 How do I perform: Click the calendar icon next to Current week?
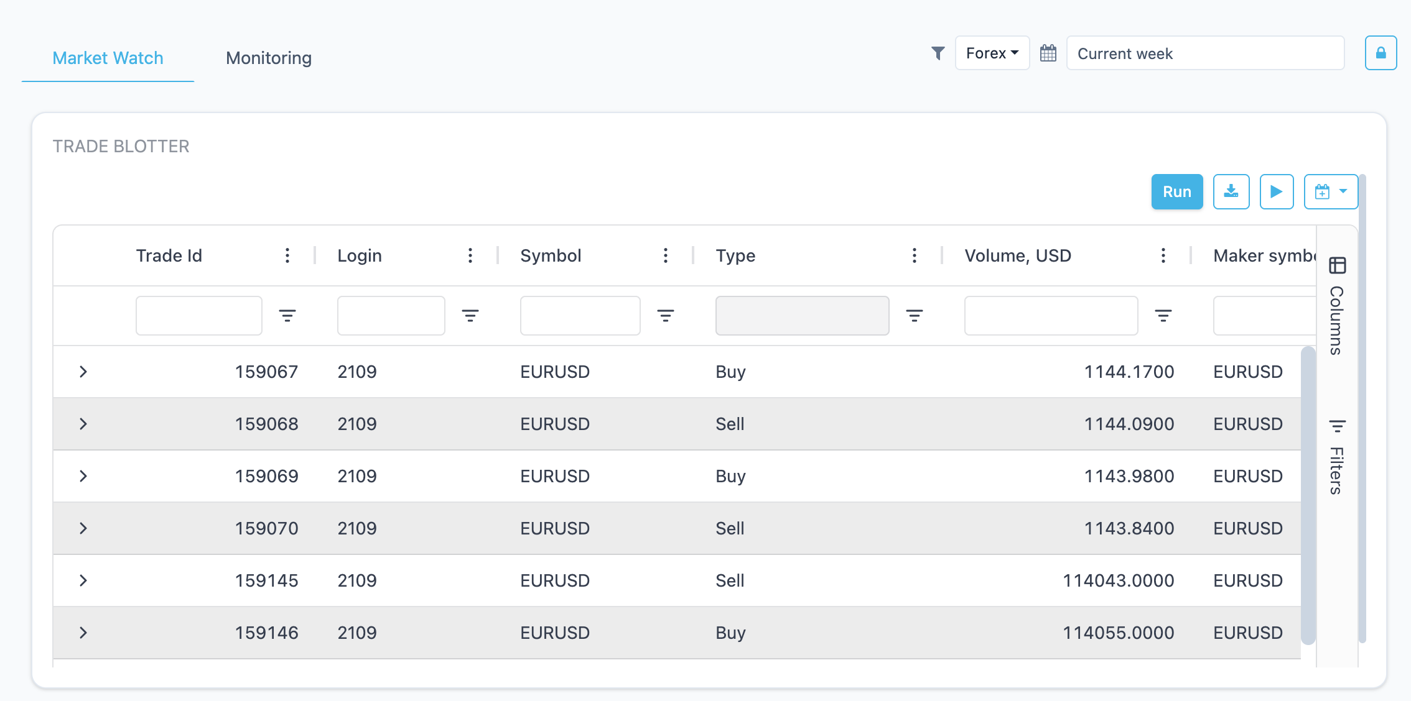[1048, 53]
